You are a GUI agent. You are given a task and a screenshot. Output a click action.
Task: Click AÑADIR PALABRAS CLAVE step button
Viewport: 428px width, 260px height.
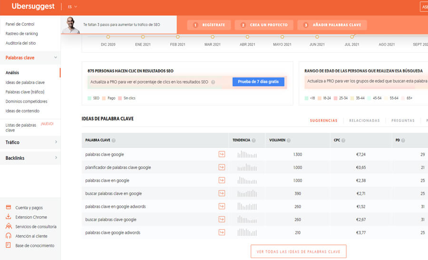click(332, 25)
